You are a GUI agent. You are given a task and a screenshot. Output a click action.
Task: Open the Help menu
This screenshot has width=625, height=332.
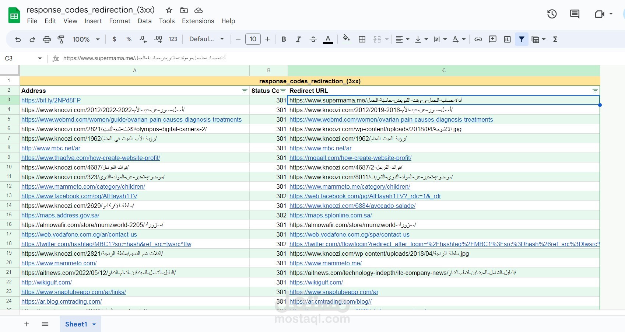point(228,21)
